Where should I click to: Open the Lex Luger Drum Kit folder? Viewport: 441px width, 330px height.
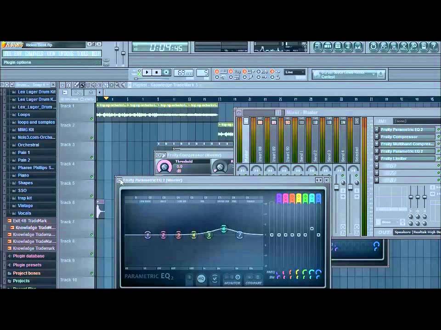37,92
